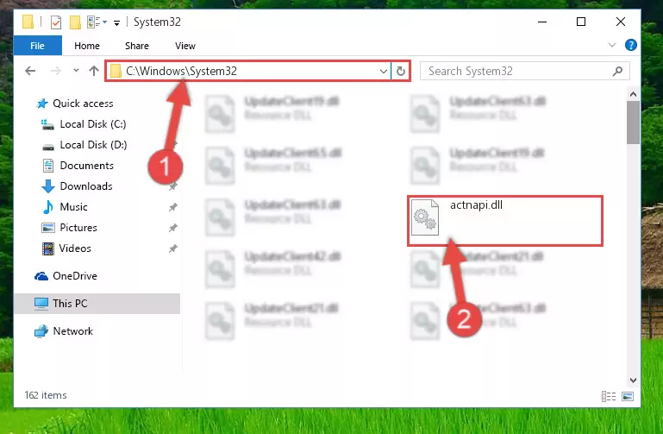The width and height of the screenshot is (663, 434).
Task: Click the actnapi.dll gear file icon
Action: [425, 217]
